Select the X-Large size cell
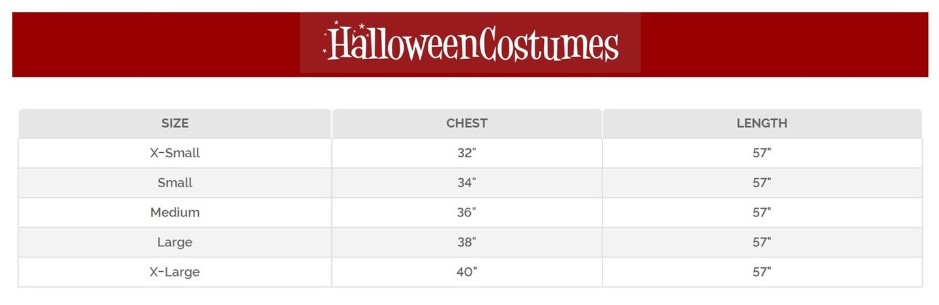 (x=175, y=272)
